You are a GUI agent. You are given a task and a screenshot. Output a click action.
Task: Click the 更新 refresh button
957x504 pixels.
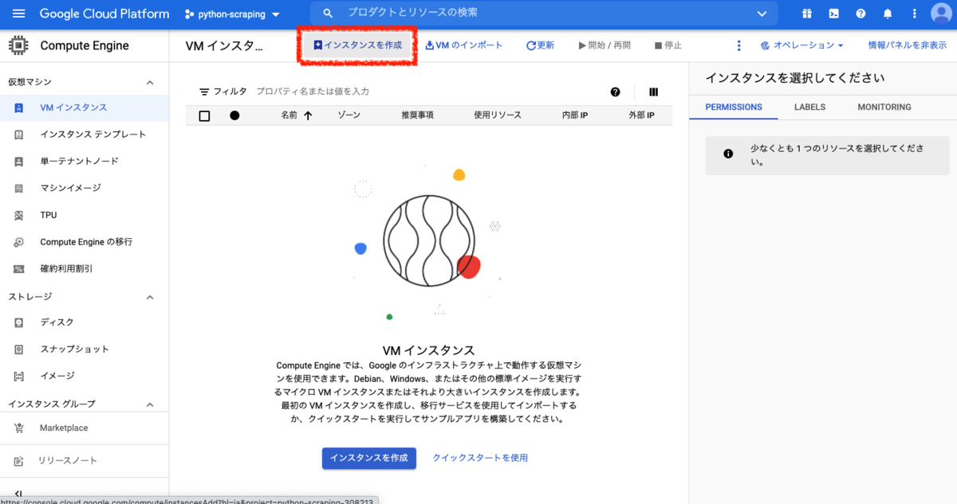coord(540,45)
